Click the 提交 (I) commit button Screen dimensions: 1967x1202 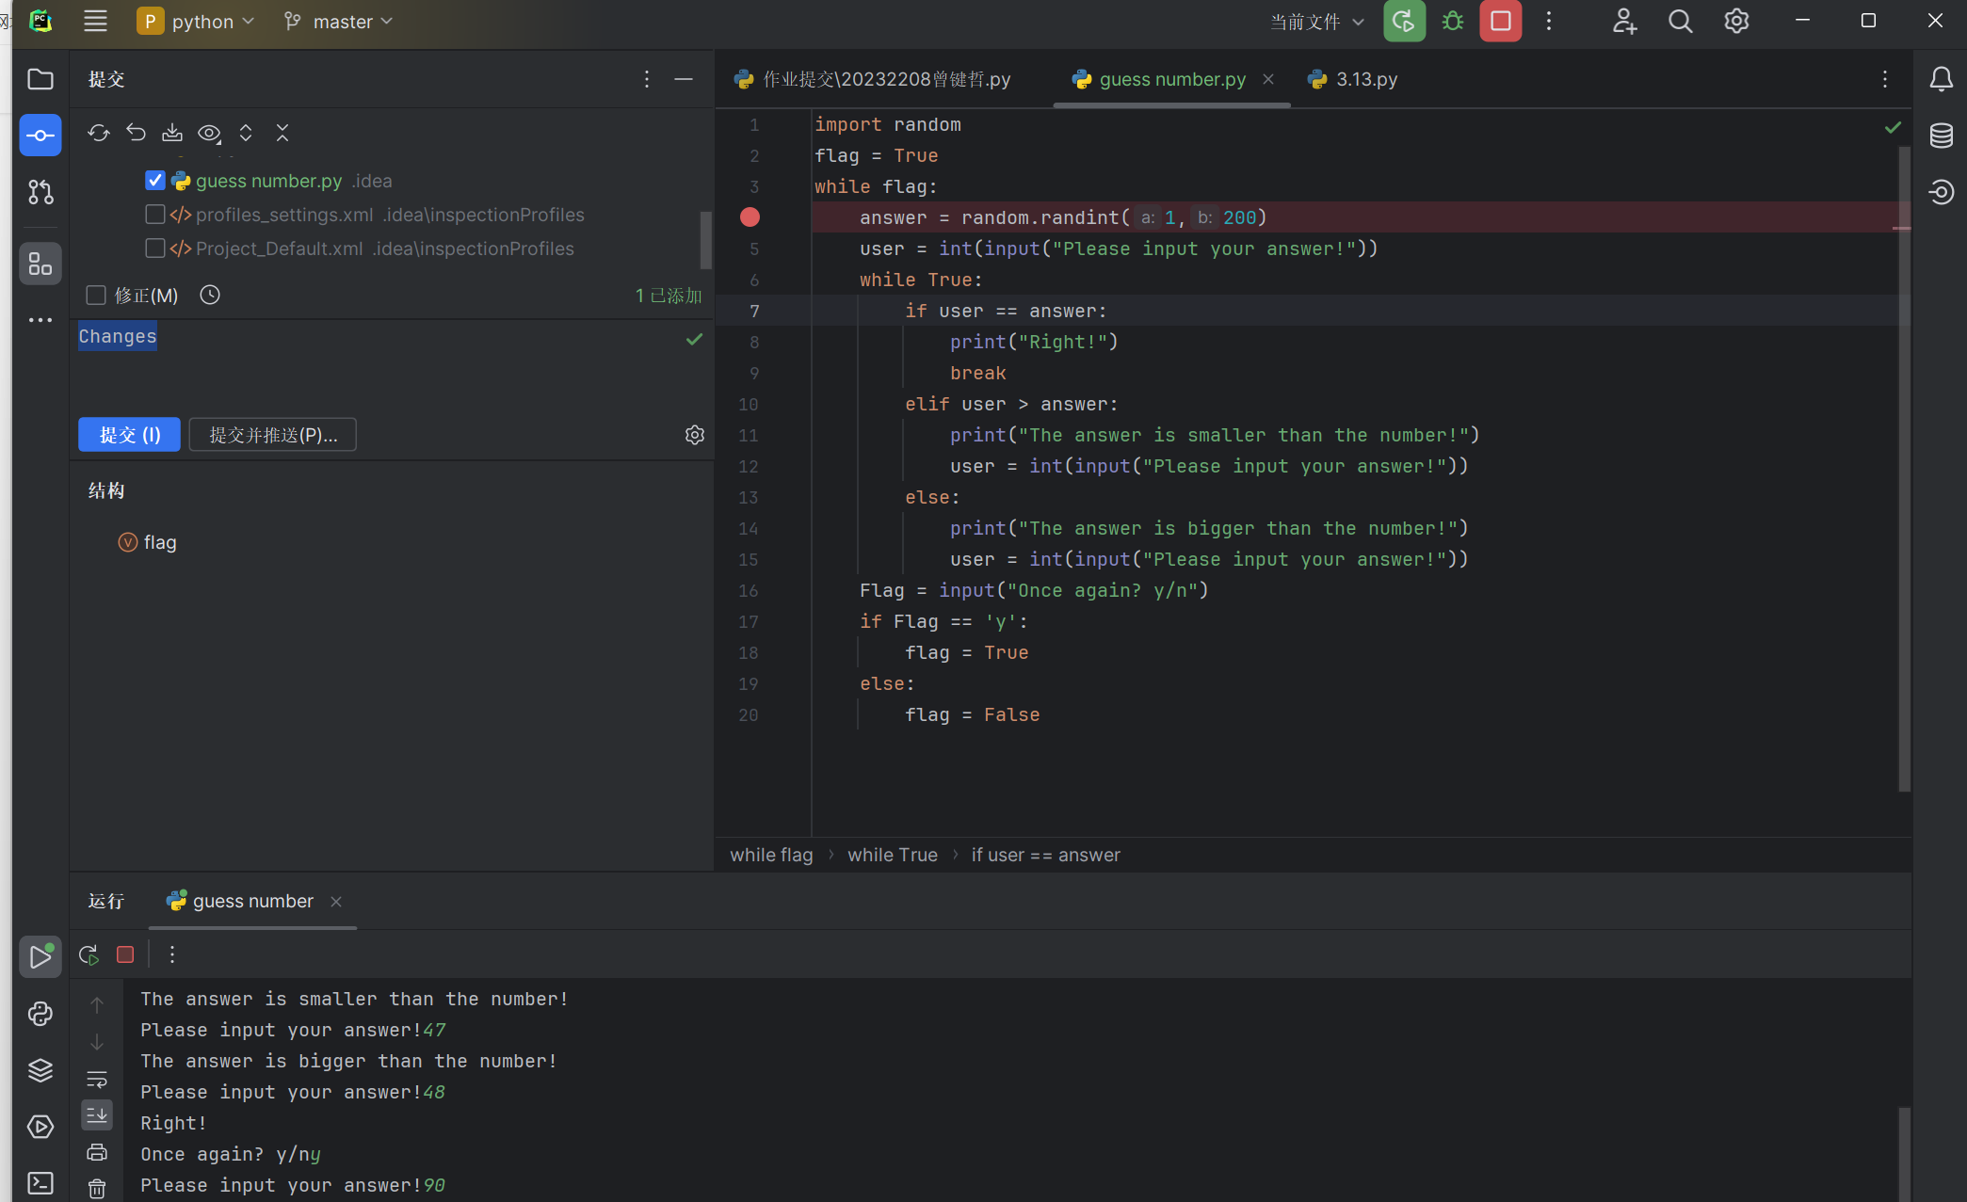(129, 435)
